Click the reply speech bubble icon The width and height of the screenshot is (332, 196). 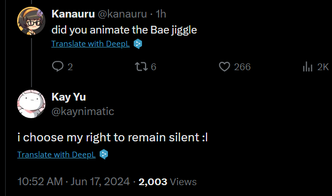(x=58, y=67)
